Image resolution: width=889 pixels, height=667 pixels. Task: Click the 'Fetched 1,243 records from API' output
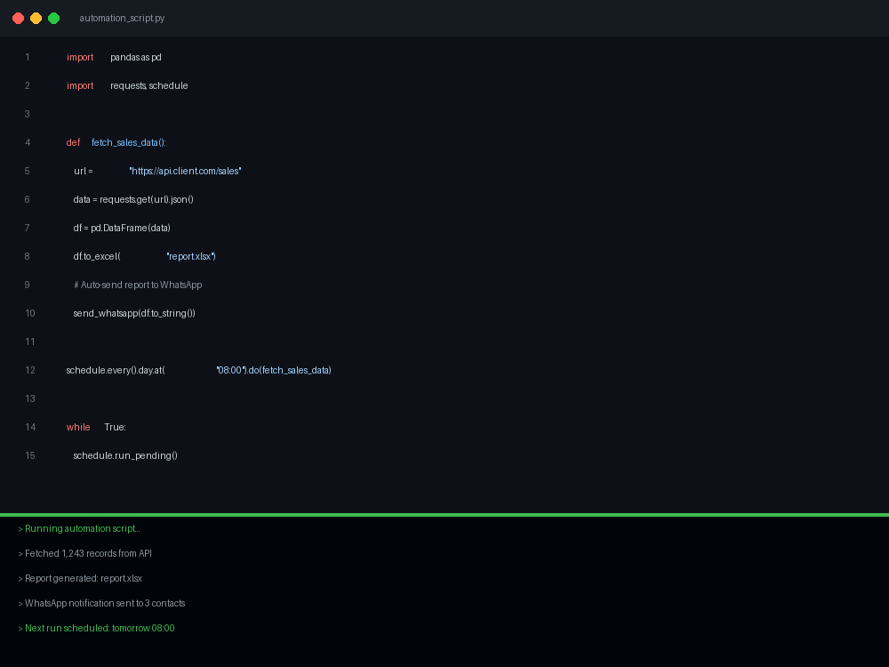[85, 553]
